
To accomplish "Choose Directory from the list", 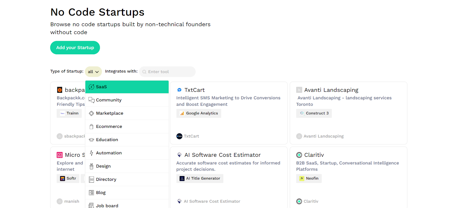I will coord(127,179).
